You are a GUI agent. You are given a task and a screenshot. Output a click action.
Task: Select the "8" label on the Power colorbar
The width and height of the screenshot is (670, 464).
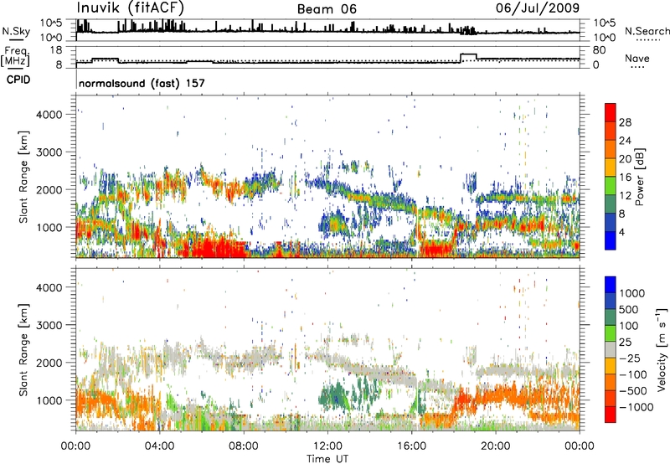pyautogui.click(x=621, y=214)
